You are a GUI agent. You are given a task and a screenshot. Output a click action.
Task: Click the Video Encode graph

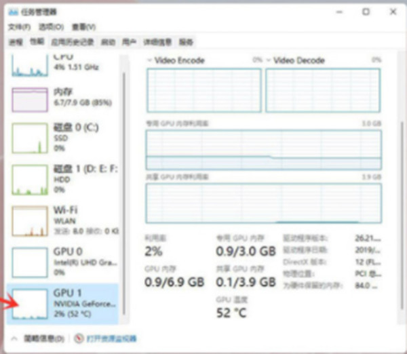pyautogui.click(x=204, y=90)
